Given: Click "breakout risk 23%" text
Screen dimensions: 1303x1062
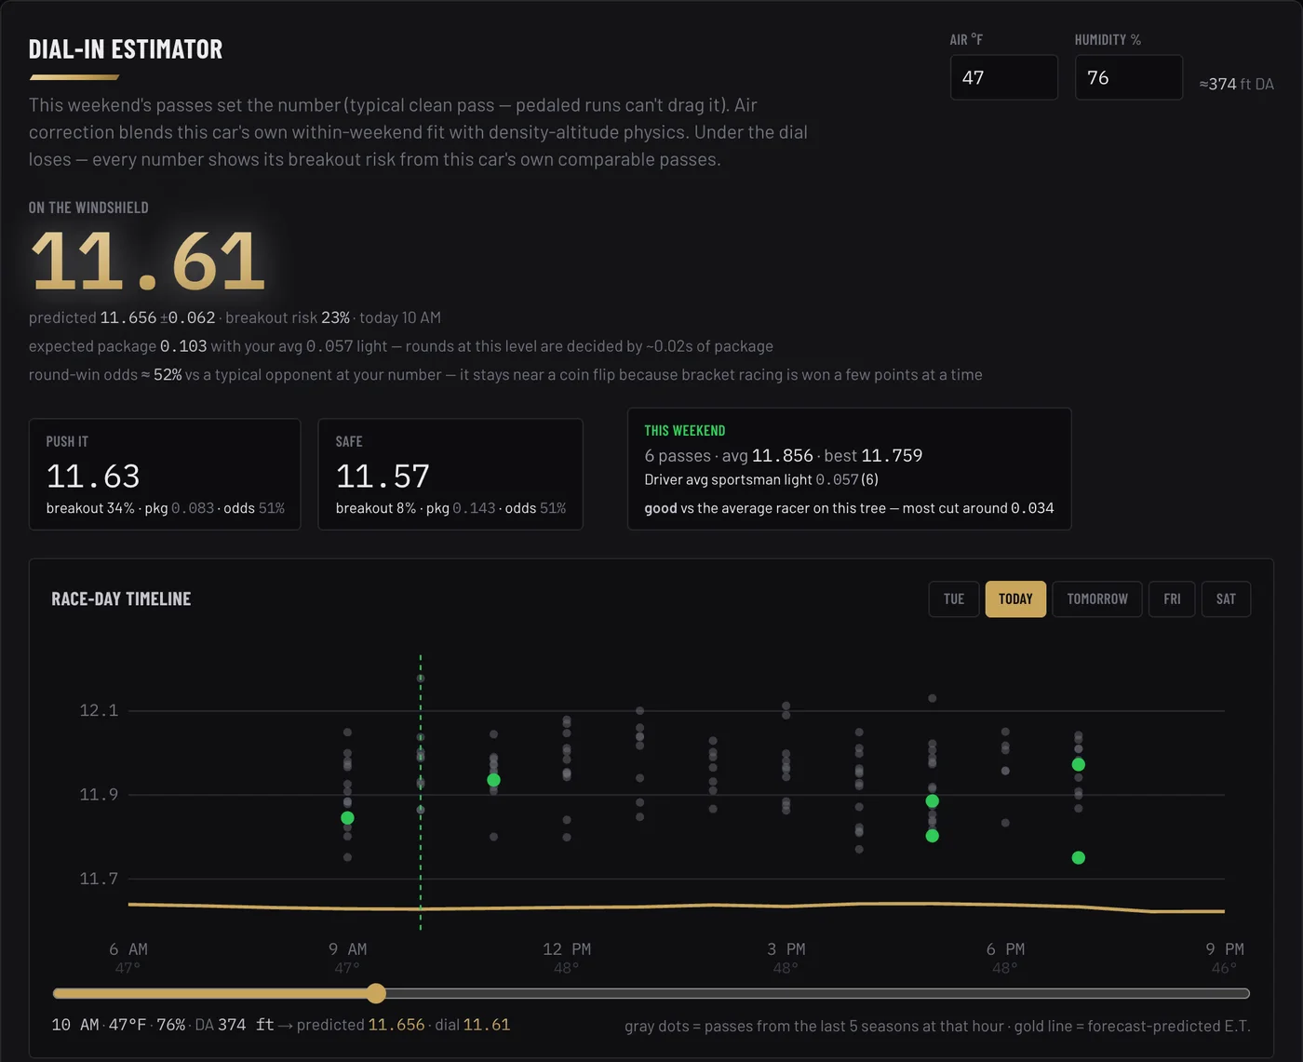Looking at the screenshot, I should [x=288, y=317].
